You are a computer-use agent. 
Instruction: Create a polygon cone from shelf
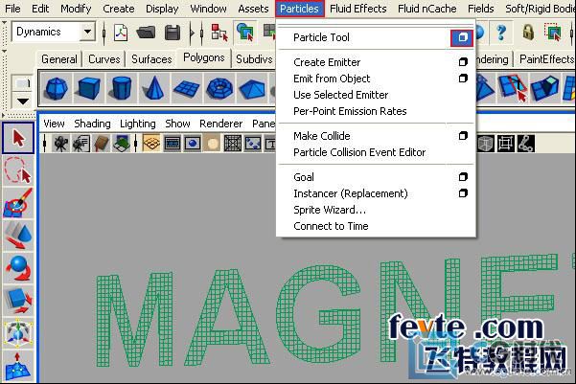[154, 91]
